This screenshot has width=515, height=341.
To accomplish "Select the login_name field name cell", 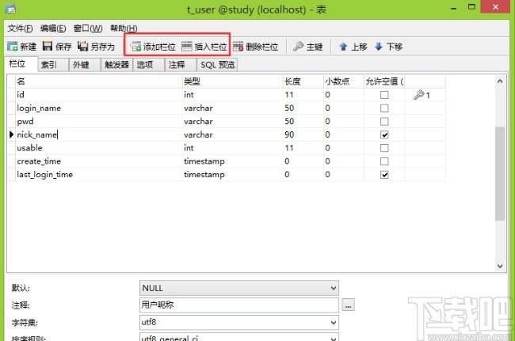I will (99, 108).
